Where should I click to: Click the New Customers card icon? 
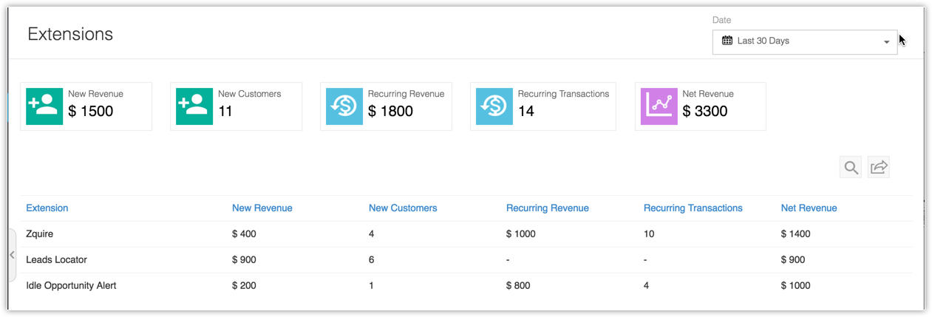(x=194, y=106)
